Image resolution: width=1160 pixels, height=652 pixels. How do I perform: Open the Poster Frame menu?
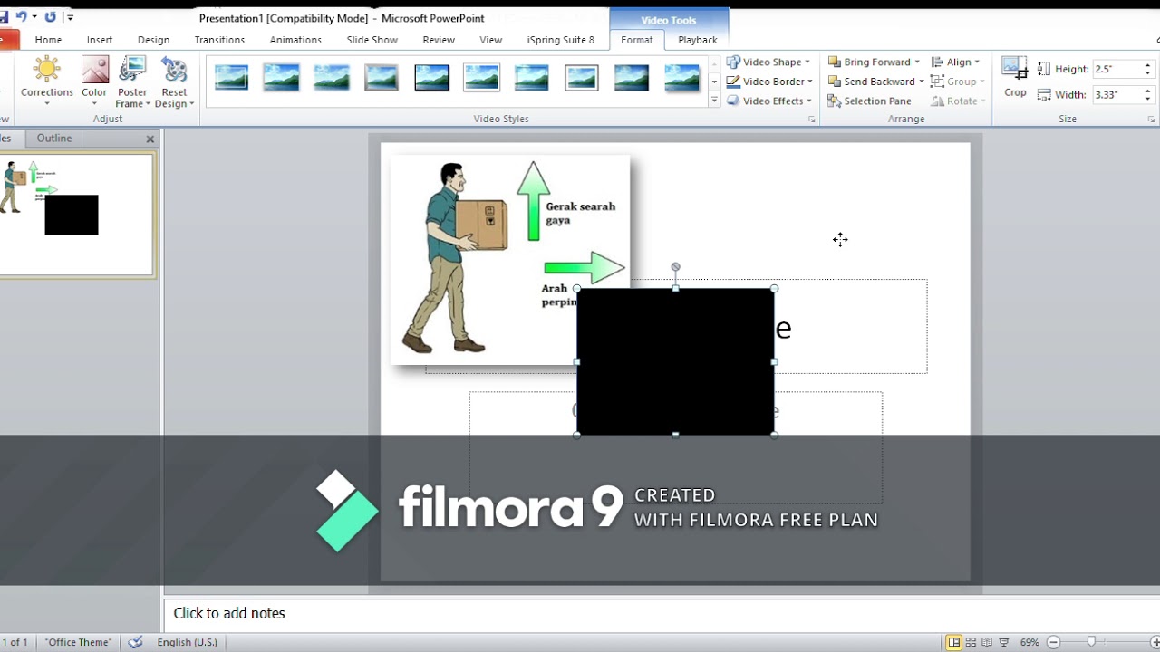132,81
